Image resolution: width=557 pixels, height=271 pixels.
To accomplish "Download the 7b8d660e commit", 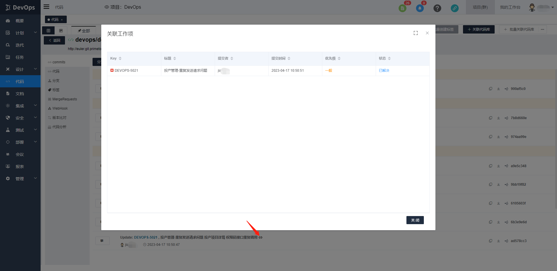I will pos(498,118).
